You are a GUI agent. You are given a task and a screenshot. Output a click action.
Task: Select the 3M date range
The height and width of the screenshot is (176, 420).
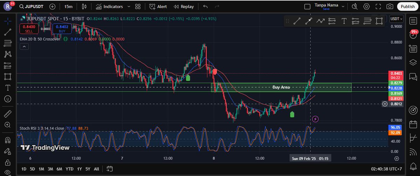pyautogui.click(x=50, y=169)
